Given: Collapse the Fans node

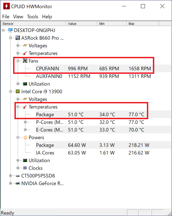Looking at the screenshot, I should tap(18, 61).
